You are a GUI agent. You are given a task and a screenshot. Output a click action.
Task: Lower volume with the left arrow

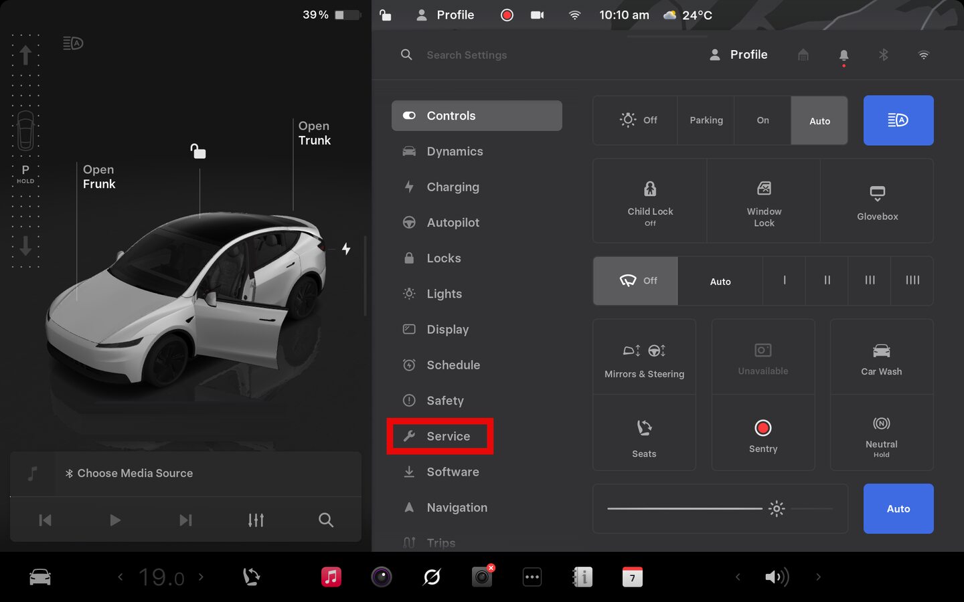(x=738, y=577)
